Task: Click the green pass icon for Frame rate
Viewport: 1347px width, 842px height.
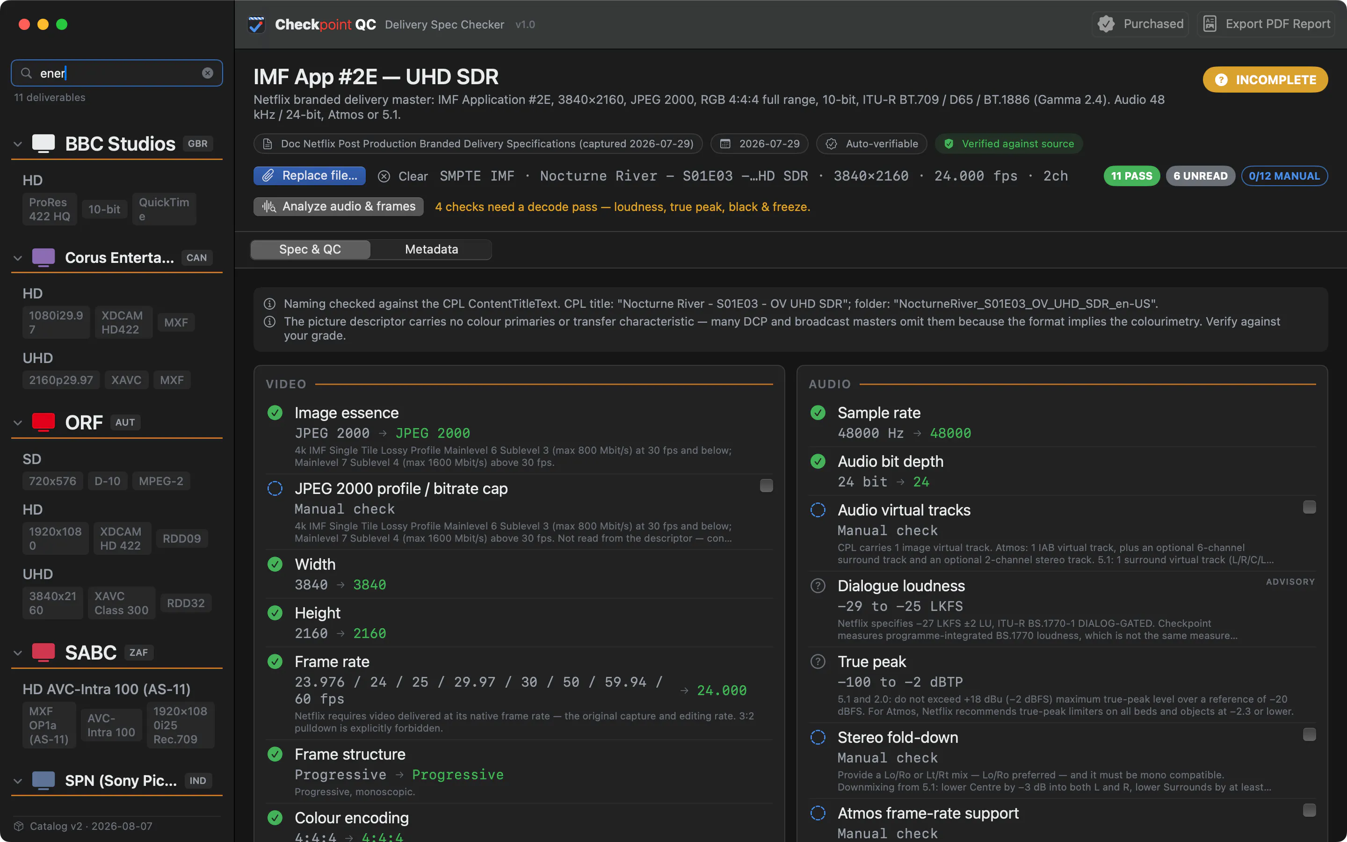Action: tap(275, 661)
